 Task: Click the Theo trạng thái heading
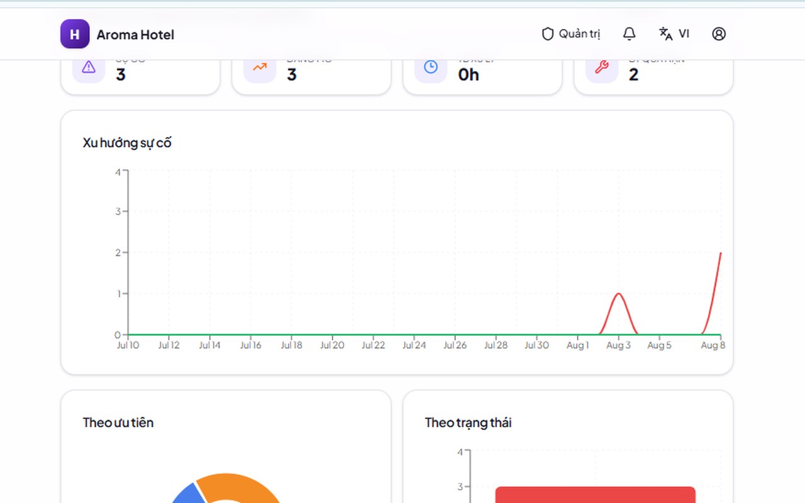point(468,423)
